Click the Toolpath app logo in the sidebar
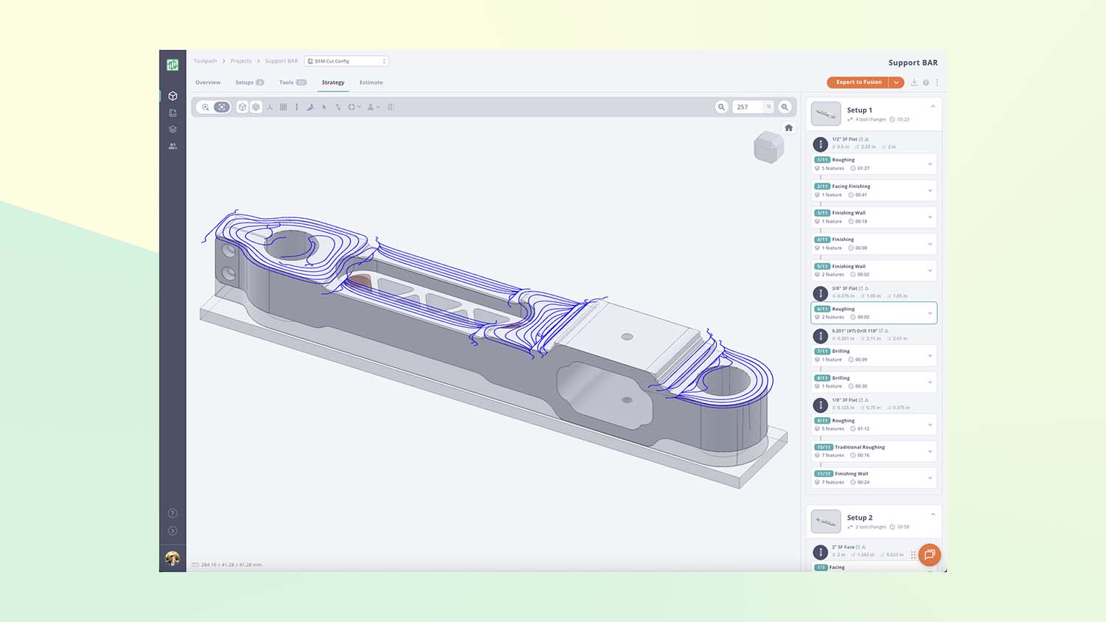Screen dimensions: 1106x622 click(173, 65)
